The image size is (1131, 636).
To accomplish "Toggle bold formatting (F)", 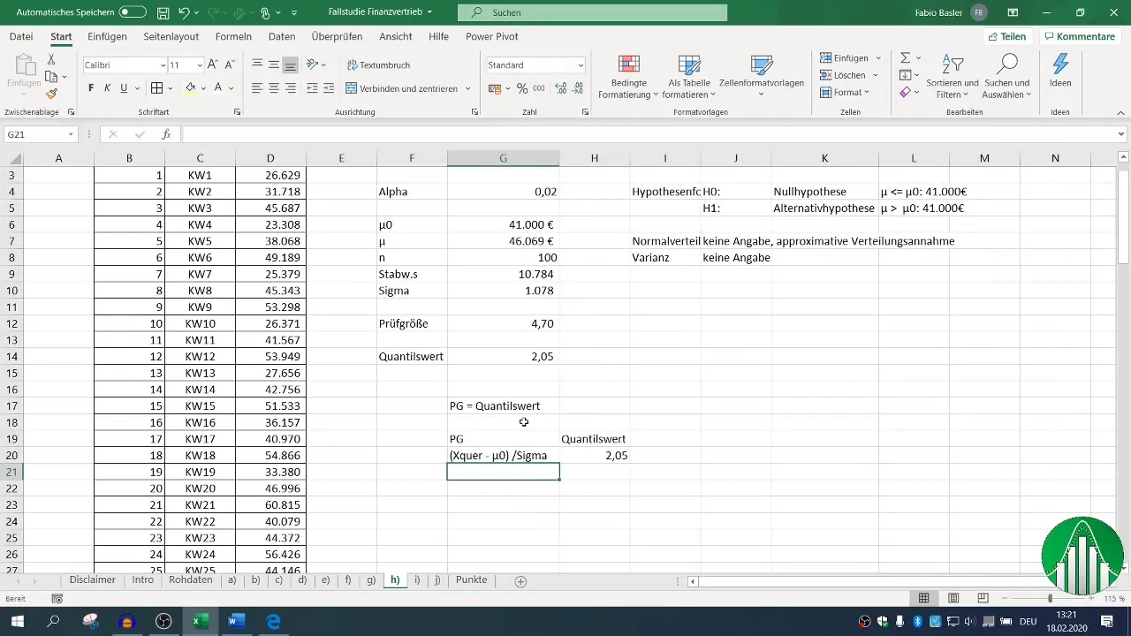I will pyautogui.click(x=91, y=88).
